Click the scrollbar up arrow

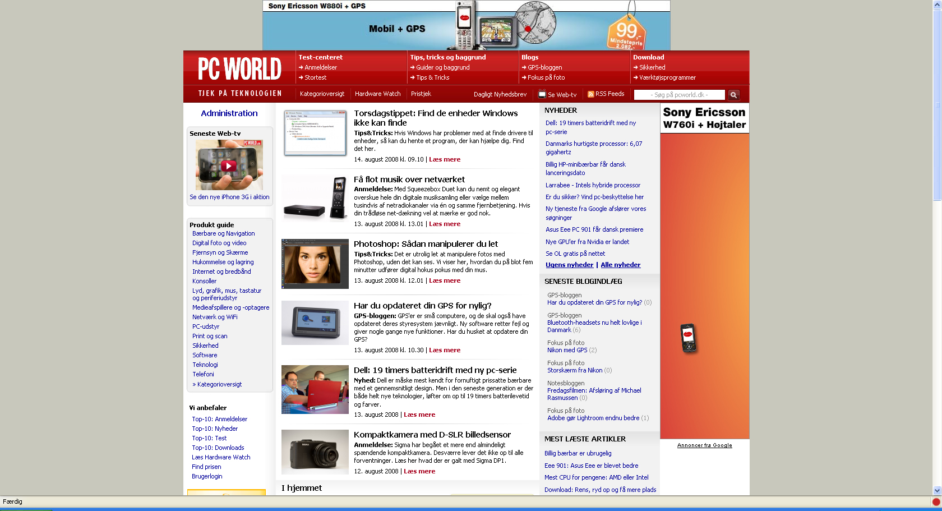click(937, 4)
